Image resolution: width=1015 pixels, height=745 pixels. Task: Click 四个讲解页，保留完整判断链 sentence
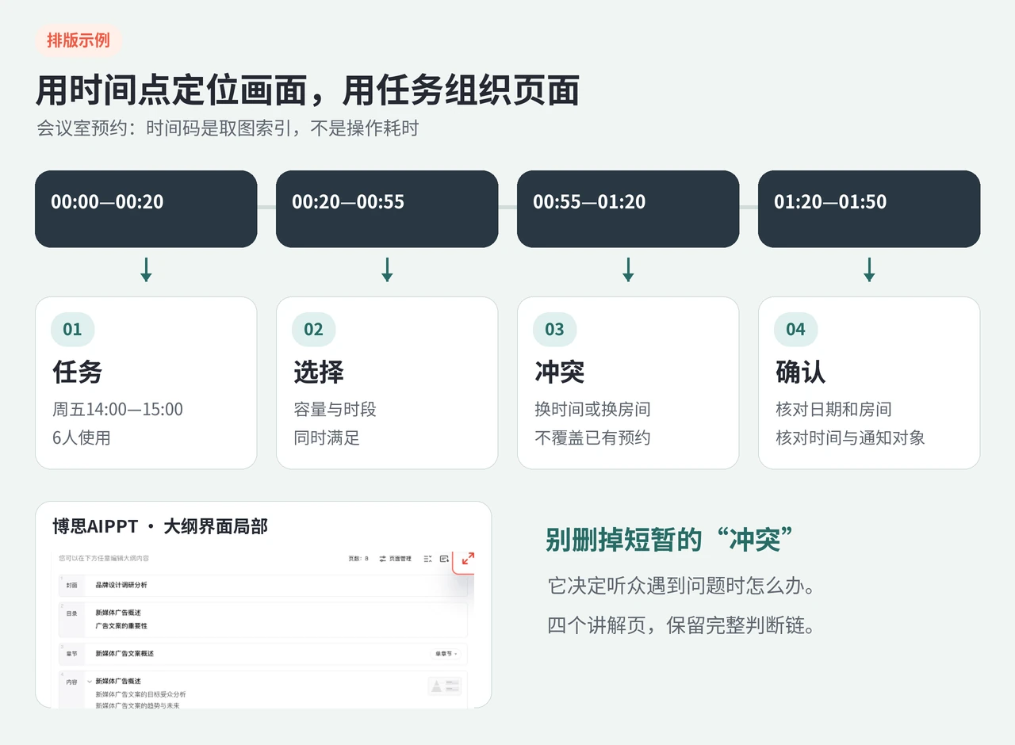coord(681,625)
